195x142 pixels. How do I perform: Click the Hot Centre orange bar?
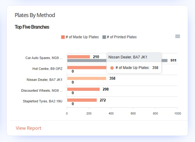pyautogui.click(x=87, y=68)
